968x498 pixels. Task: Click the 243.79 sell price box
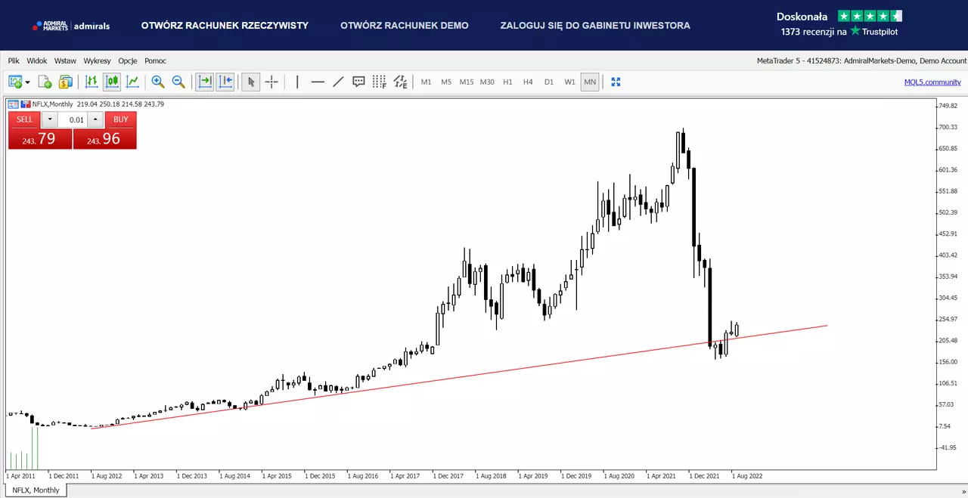[40, 138]
